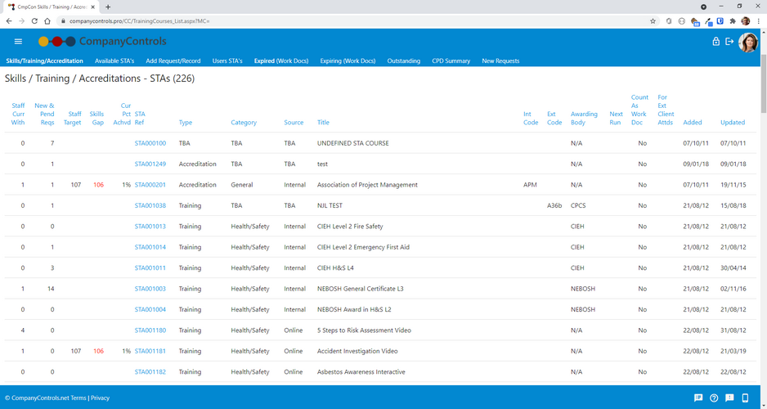Image resolution: width=767 pixels, height=409 pixels.
Task: Sort by the Skills Gap column header
Action: pos(96,118)
